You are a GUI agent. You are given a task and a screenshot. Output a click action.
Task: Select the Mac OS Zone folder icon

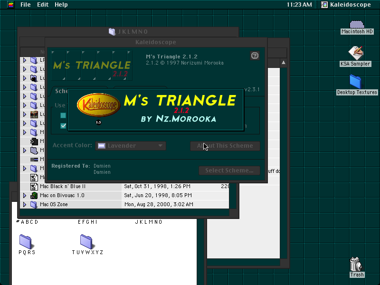tap(34, 204)
